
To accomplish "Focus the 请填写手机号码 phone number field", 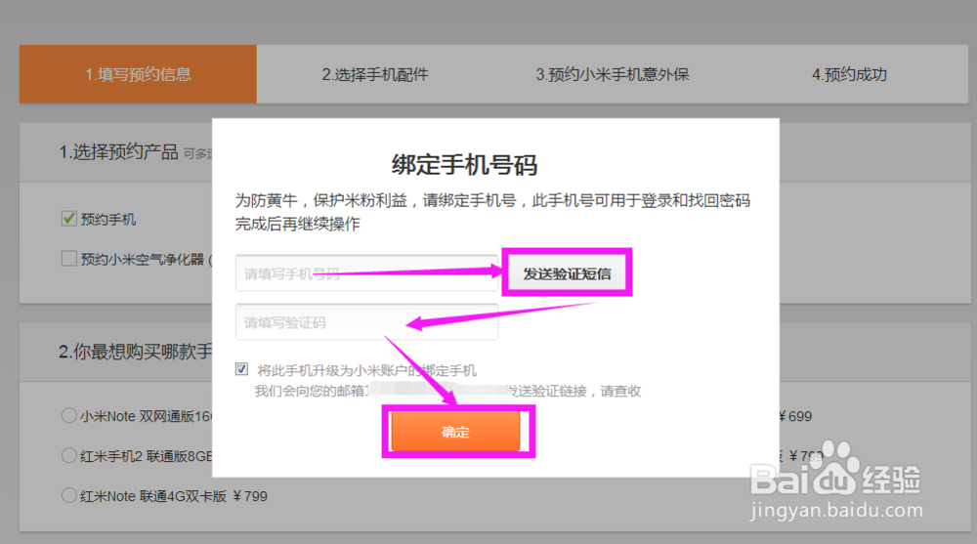I will pos(367,272).
